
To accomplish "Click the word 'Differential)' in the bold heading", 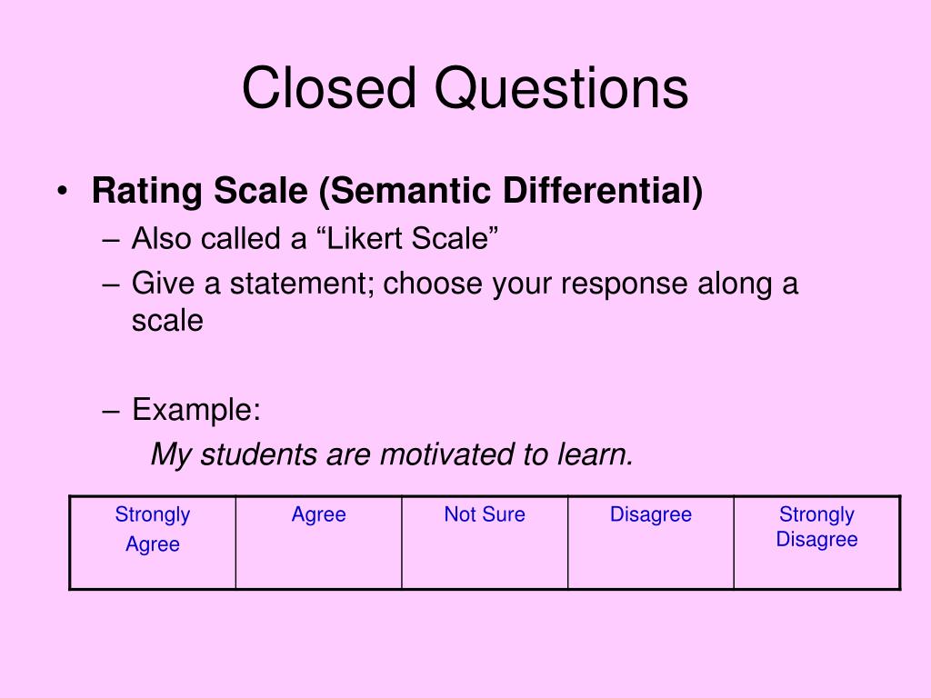I will pos(603,191).
